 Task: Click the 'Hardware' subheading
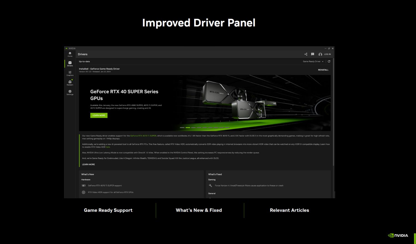pyautogui.click(x=86, y=180)
